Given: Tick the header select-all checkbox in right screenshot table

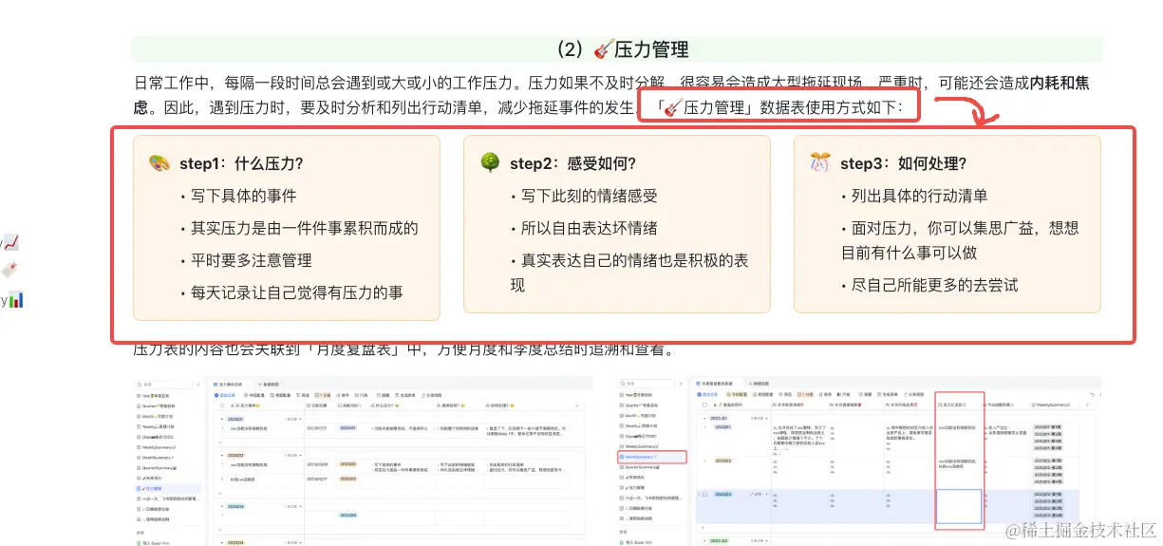Looking at the screenshot, I should point(704,405).
